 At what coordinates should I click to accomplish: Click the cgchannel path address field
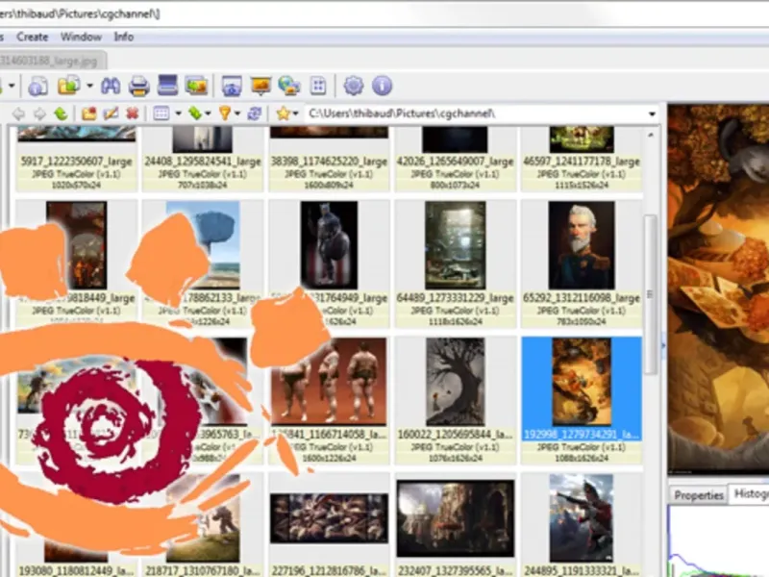[475, 113]
